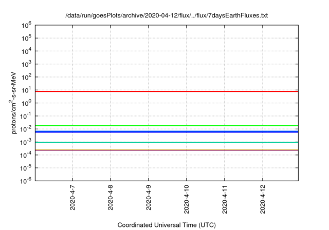
Task: Click the protons/cm2-s-sr-MeV axis title
Action: click(13, 103)
